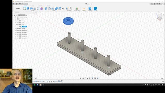Hide the highlighted body under Bodies

point(20,27)
